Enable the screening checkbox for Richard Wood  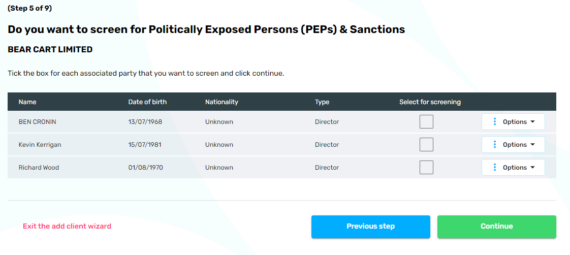(x=426, y=168)
